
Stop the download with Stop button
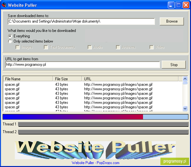(x=174, y=64)
